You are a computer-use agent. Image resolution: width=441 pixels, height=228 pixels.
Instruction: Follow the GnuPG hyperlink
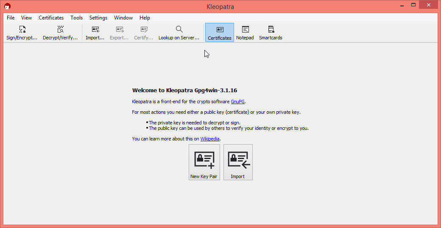tap(237, 102)
